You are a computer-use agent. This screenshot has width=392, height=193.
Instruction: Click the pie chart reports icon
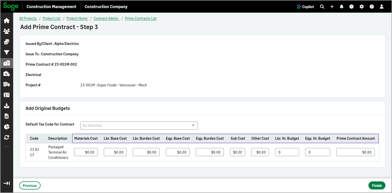click(7, 127)
